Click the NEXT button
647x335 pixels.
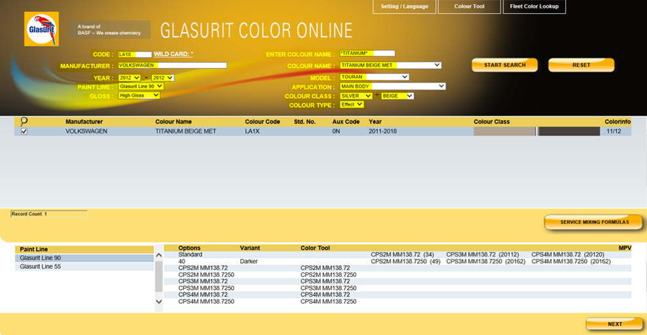coord(614,324)
